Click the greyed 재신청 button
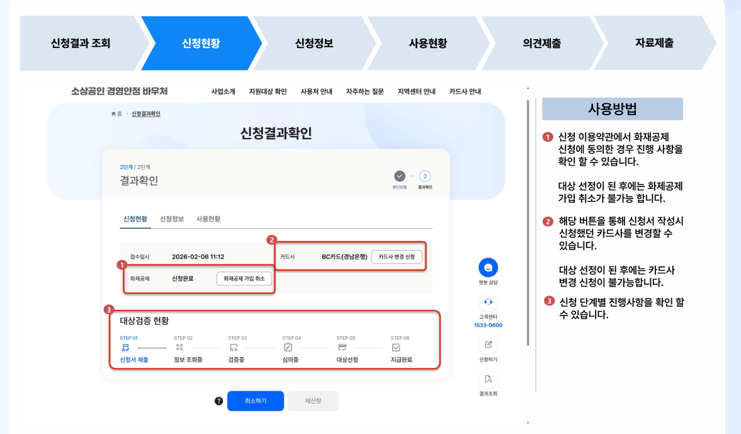 [313, 401]
